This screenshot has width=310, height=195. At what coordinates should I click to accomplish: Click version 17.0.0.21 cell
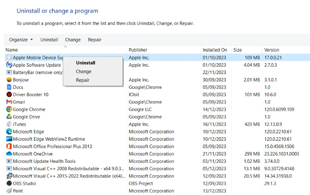(273, 57)
